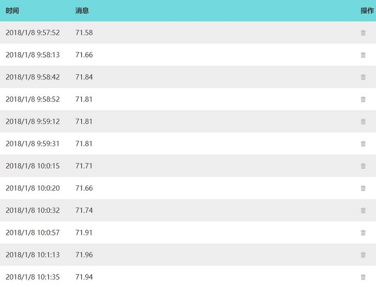
Task: Click trash icon for 9:58:52 row
Action: (x=363, y=99)
